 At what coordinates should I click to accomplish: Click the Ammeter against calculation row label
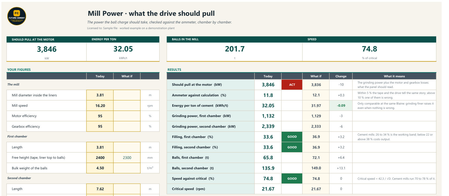[199, 95]
